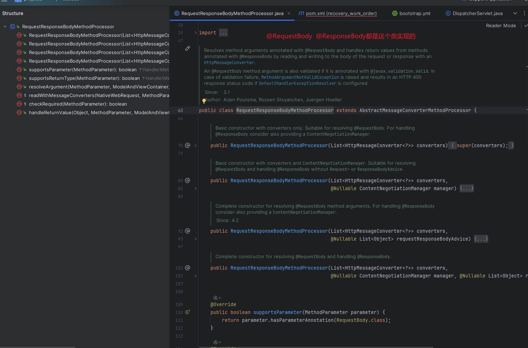Select supportsReturnType(MethodParameter) in Structure tree
528x348 pixels.
84,78
